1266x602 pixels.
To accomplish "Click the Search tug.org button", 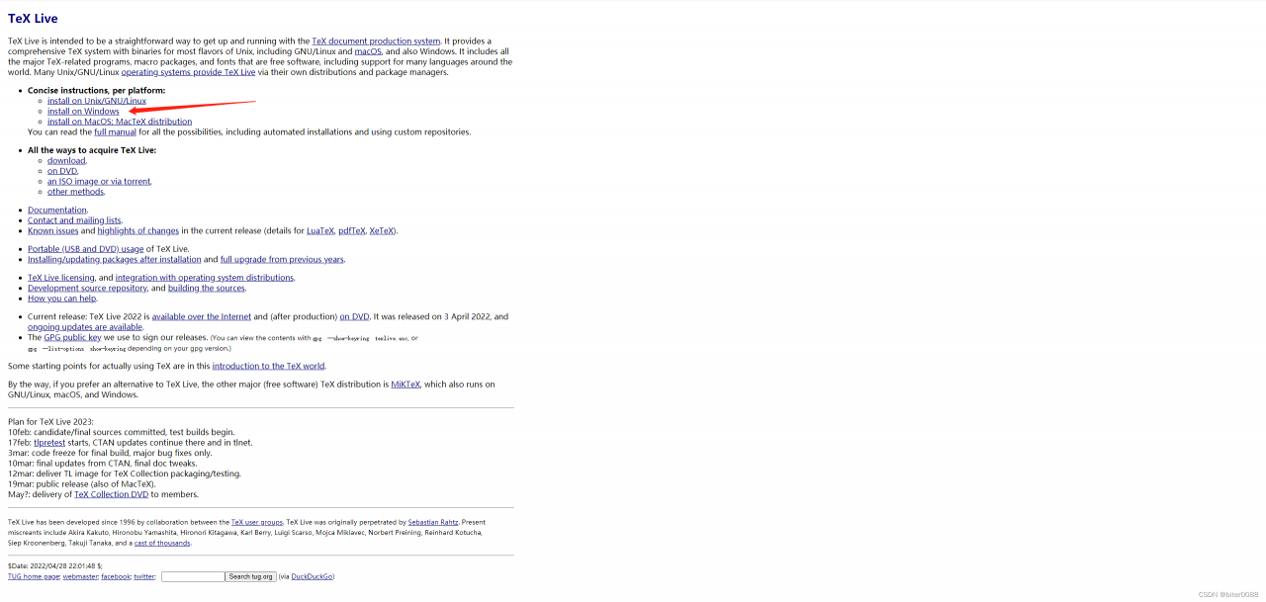I will [x=251, y=576].
